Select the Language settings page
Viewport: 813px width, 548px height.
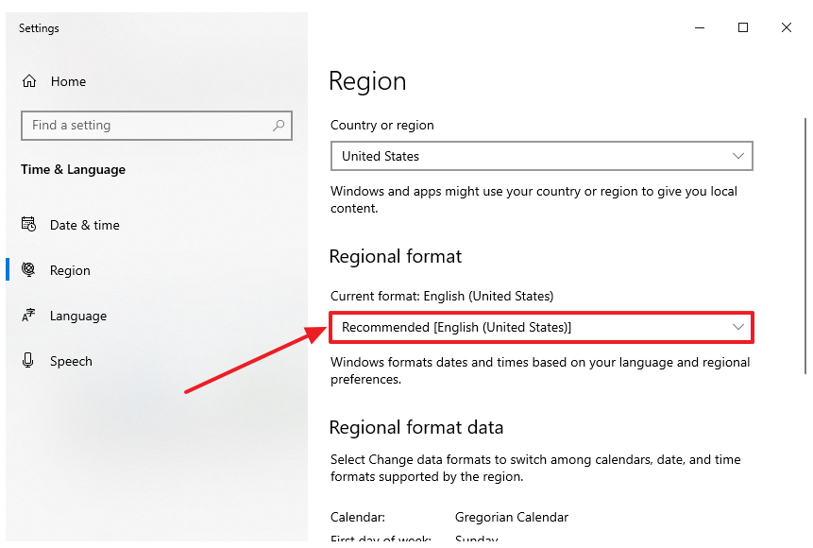pos(78,316)
